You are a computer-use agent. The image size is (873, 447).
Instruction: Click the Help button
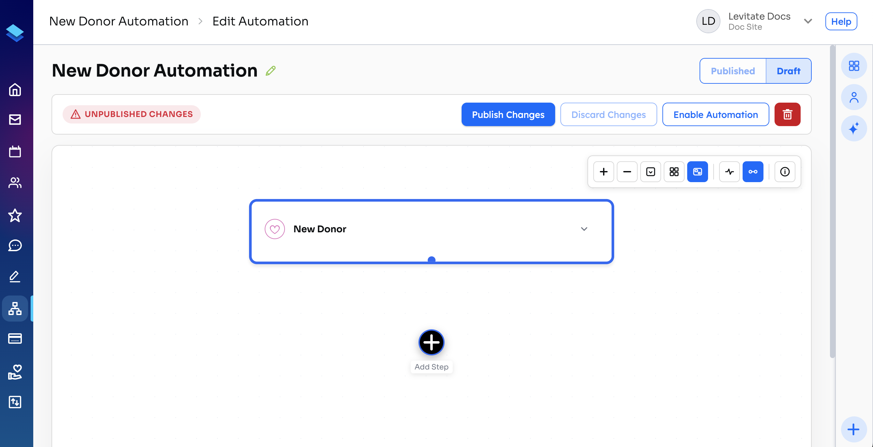(x=841, y=21)
